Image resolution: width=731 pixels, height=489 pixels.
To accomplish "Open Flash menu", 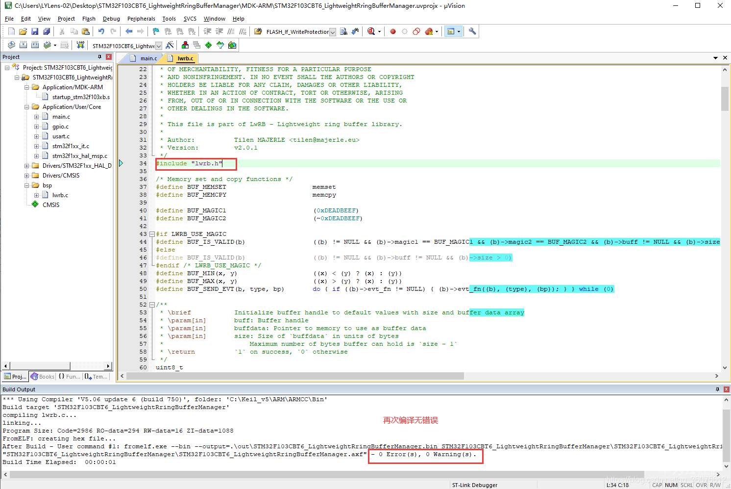I will [89, 19].
